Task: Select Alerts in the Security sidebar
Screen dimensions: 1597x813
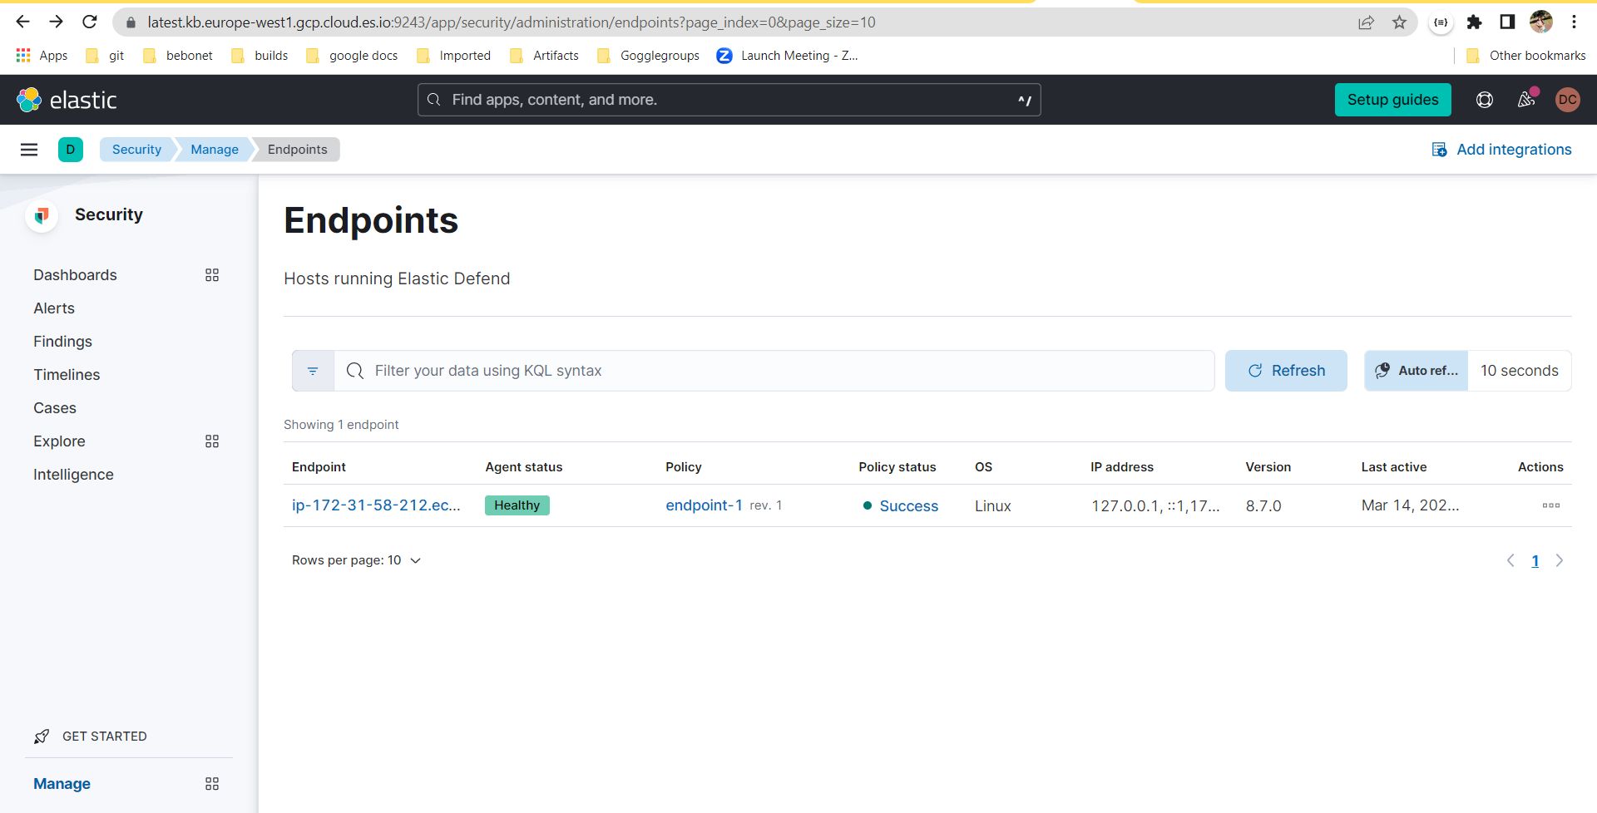Action: pyautogui.click(x=53, y=308)
